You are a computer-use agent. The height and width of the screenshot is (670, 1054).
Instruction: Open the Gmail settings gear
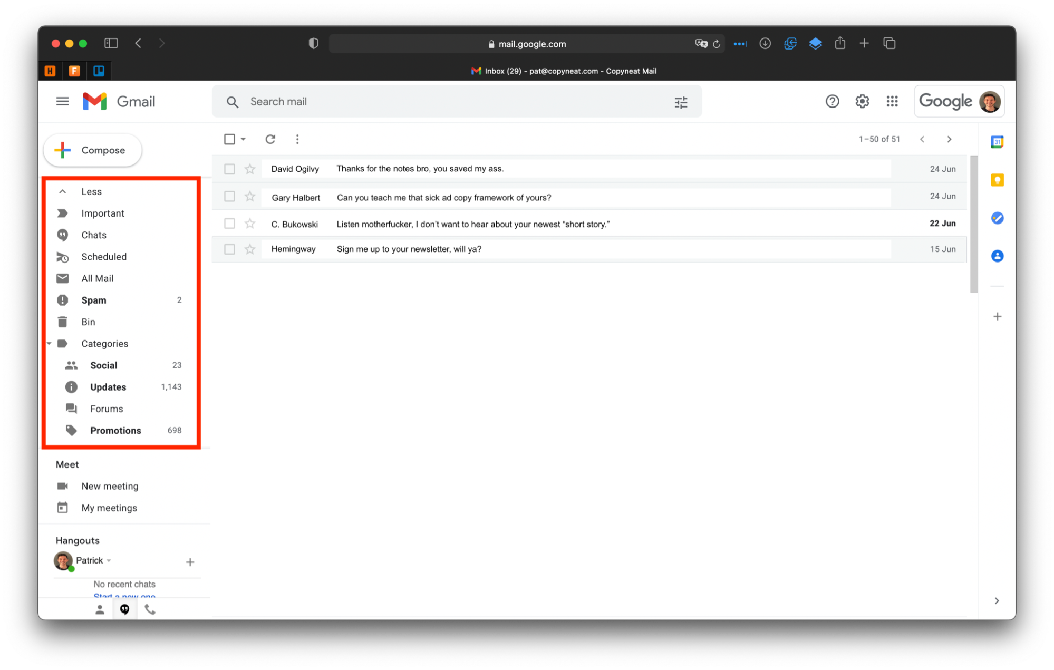(862, 101)
